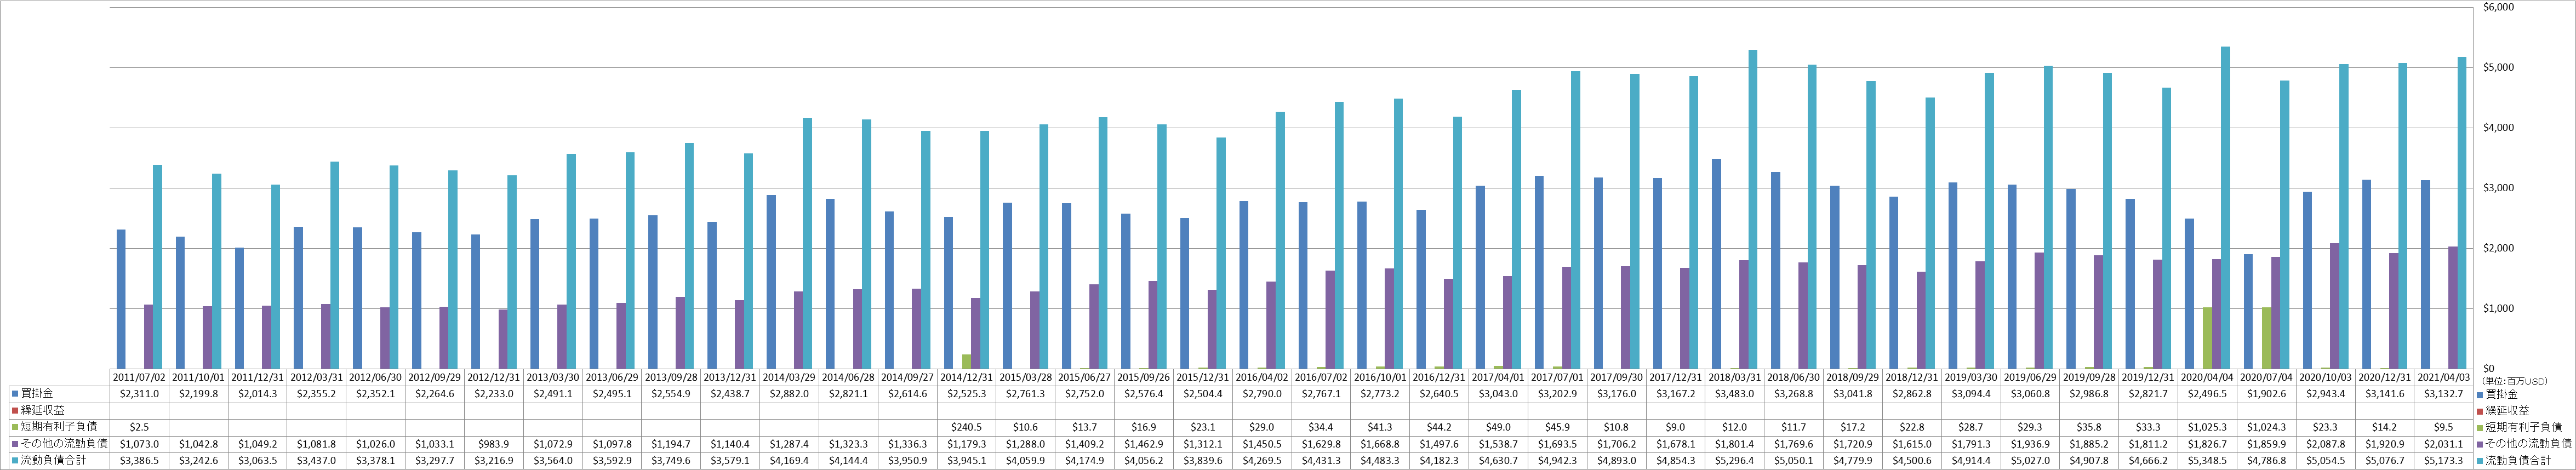Click the その他の流動負債 entry in chart legend
The image size is (2576, 470).
coord(2525,443)
